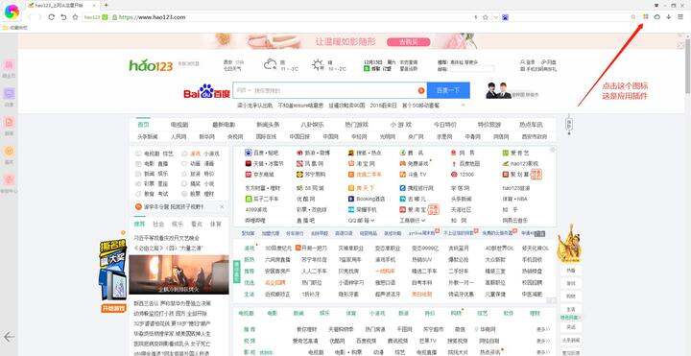Viewport: 691px width, 356px height.
Task: Click the pink button on top banner
Action: point(408,42)
